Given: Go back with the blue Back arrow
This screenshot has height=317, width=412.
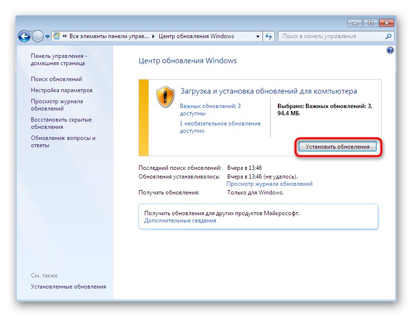Looking at the screenshot, I should [25, 36].
